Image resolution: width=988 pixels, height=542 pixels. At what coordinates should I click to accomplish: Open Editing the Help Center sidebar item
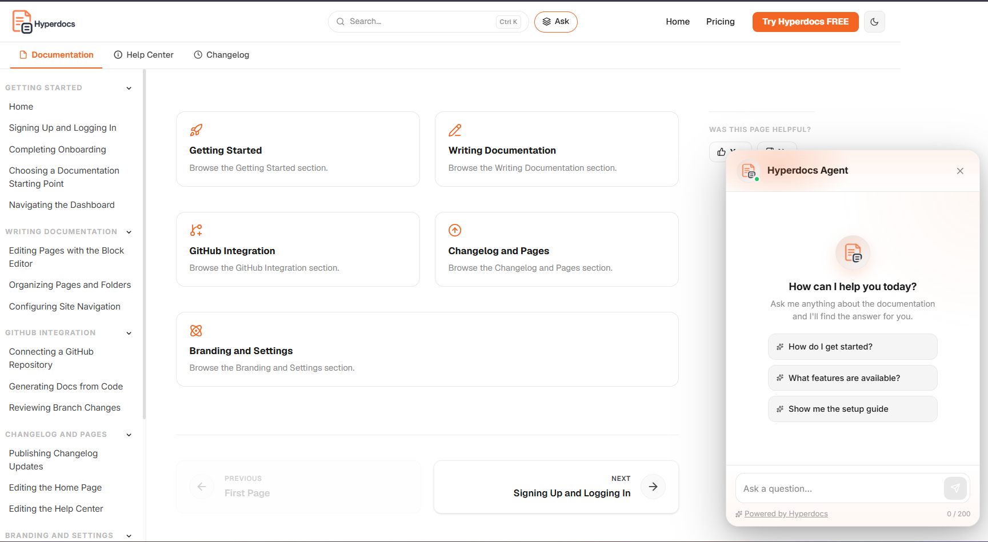pos(56,509)
